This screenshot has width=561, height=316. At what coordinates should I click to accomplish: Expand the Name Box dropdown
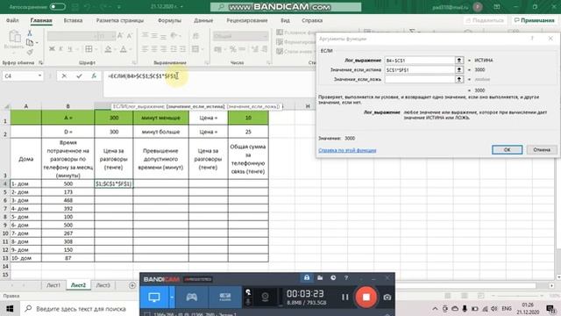(39, 76)
